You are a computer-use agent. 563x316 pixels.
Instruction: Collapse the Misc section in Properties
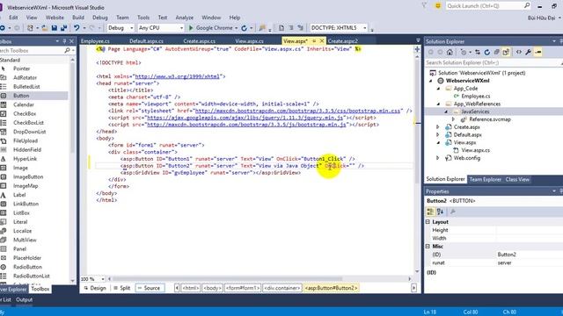pyautogui.click(x=428, y=247)
